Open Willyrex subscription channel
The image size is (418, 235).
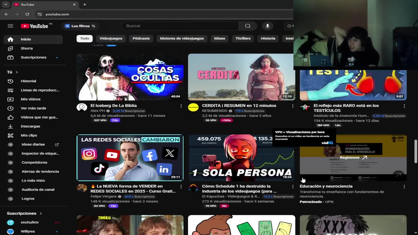33,231
